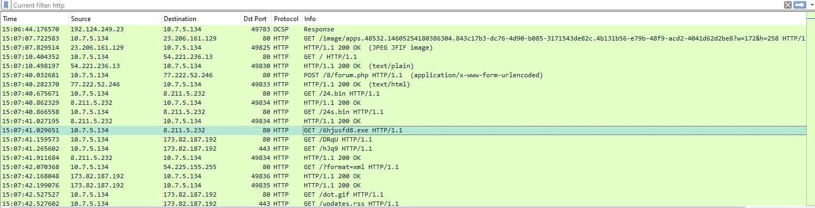Click timestamp 15:07:41.911684
This screenshot has width=815, height=208.
[x=30, y=158]
